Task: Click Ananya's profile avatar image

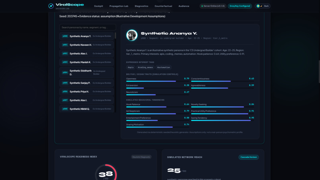Action: pyautogui.click(x=132, y=35)
